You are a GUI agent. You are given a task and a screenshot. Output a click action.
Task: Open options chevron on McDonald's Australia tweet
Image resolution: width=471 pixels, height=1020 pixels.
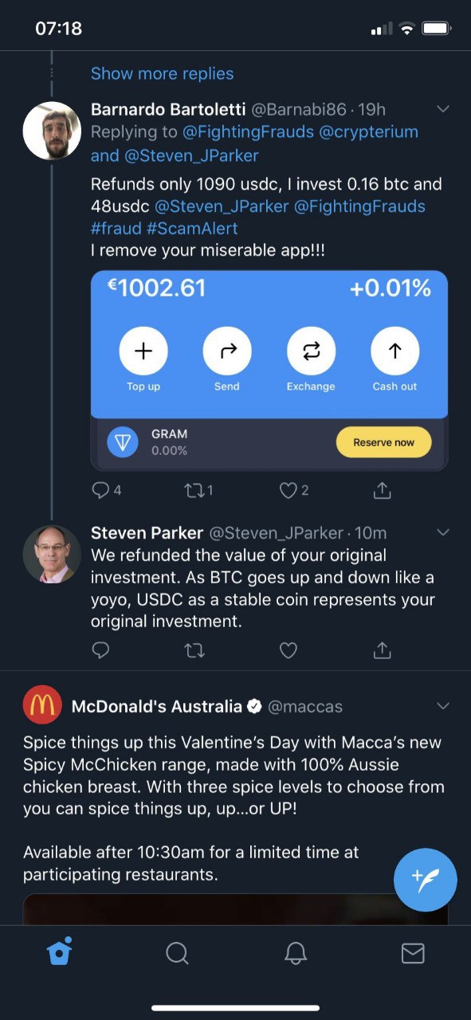[x=444, y=705]
